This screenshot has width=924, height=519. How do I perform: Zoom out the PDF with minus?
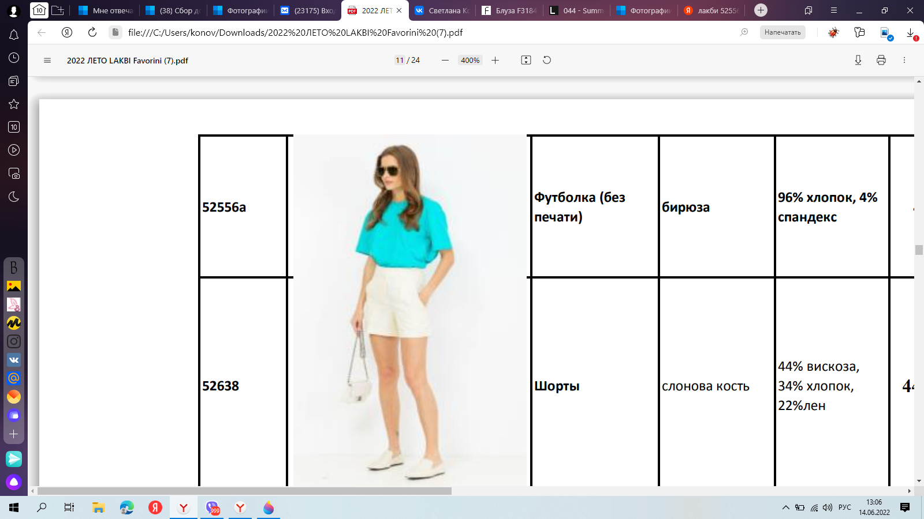click(445, 61)
